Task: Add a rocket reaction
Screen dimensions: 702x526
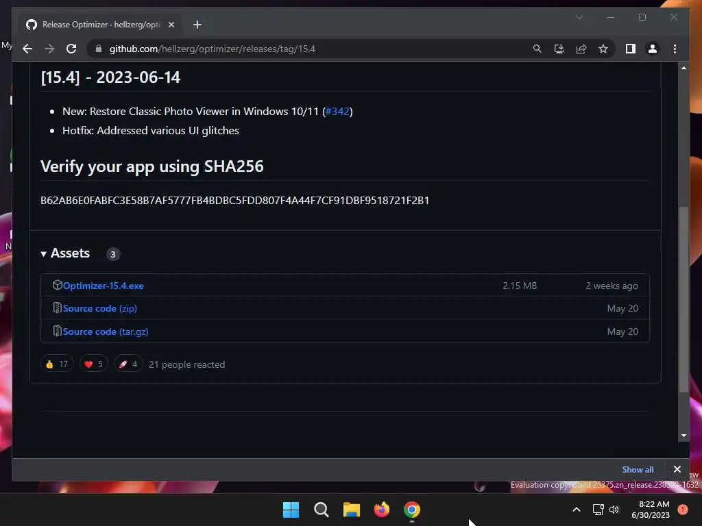Action: (x=128, y=364)
